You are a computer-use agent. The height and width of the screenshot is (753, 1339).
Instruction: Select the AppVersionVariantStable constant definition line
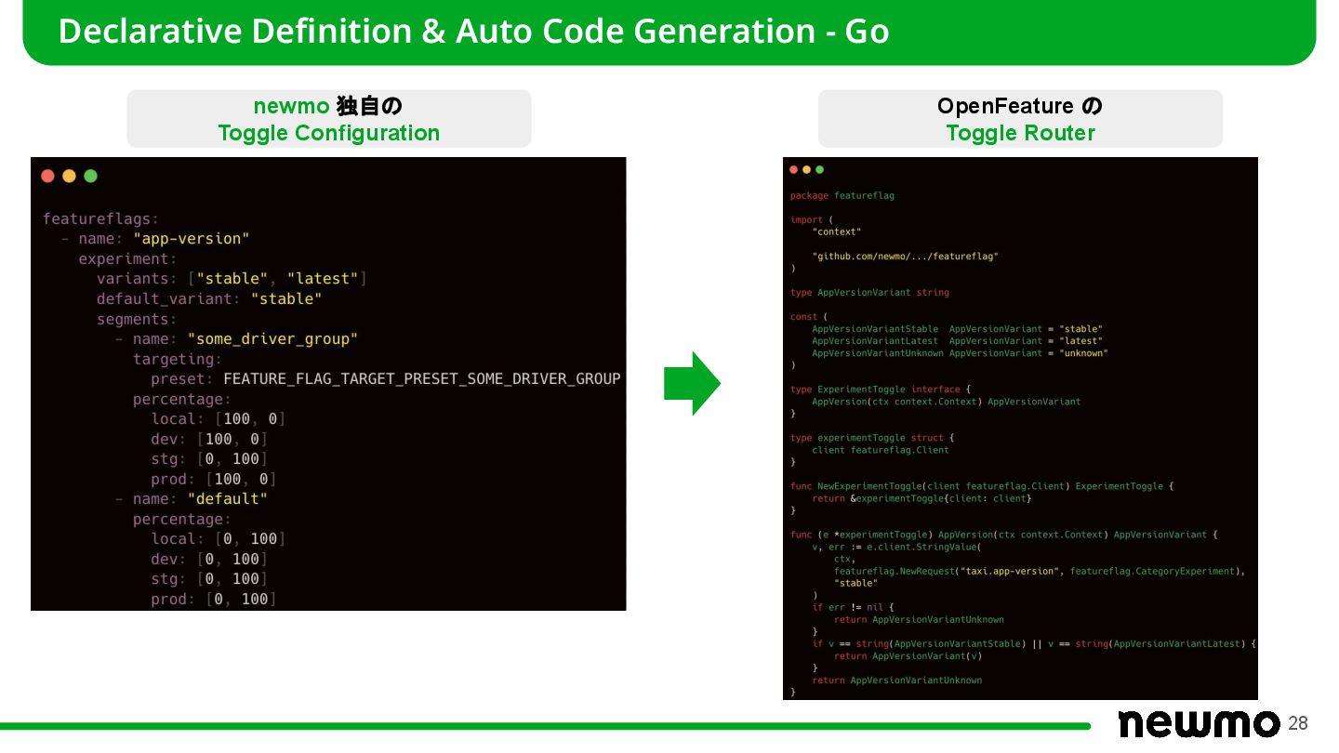pyautogui.click(x=958, y=329)
